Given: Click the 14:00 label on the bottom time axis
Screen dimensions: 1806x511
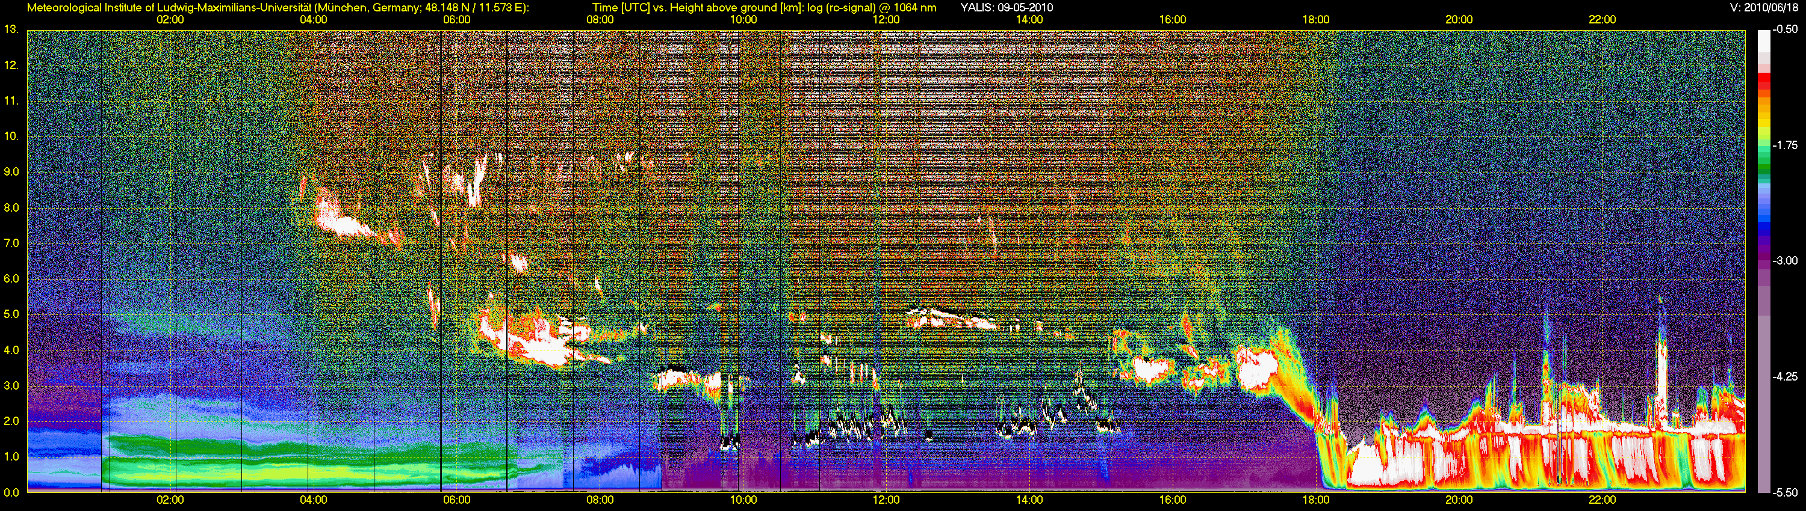Looking at the screenshot, I should tap(1029, 500).
